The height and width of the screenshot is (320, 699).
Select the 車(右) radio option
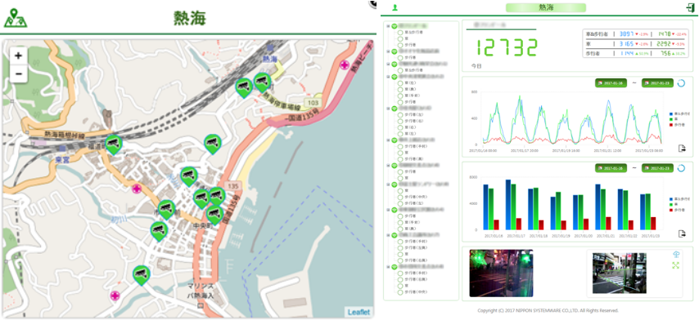pyautogui.click(x=400, y=127)
